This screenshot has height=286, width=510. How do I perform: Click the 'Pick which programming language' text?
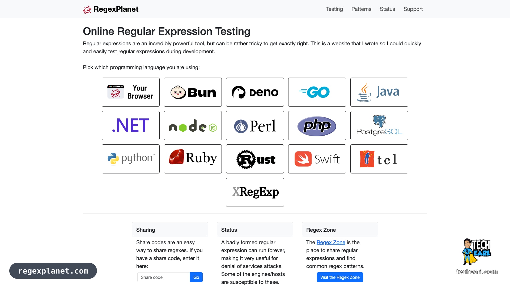141,67
